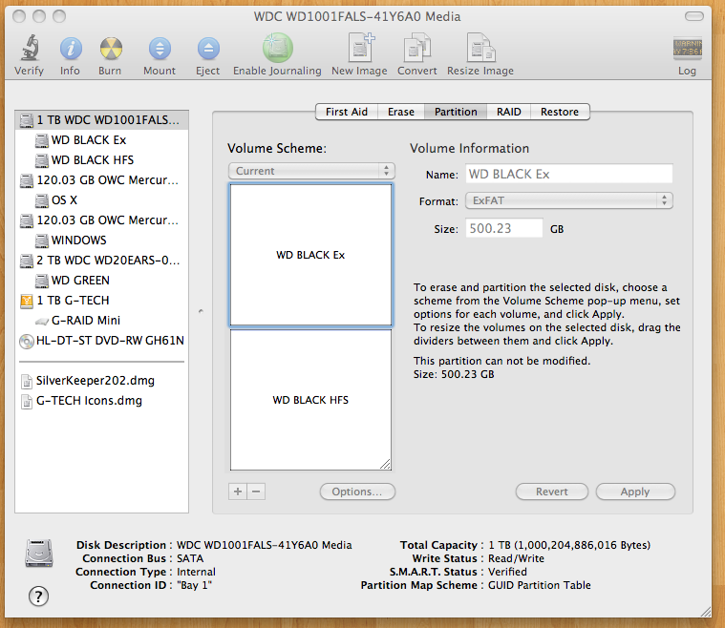The width and height of the screenshot is (725, 628).
Task: Create a New Image from toolbar
Action: pyautogui.click(x=361, y=47)
